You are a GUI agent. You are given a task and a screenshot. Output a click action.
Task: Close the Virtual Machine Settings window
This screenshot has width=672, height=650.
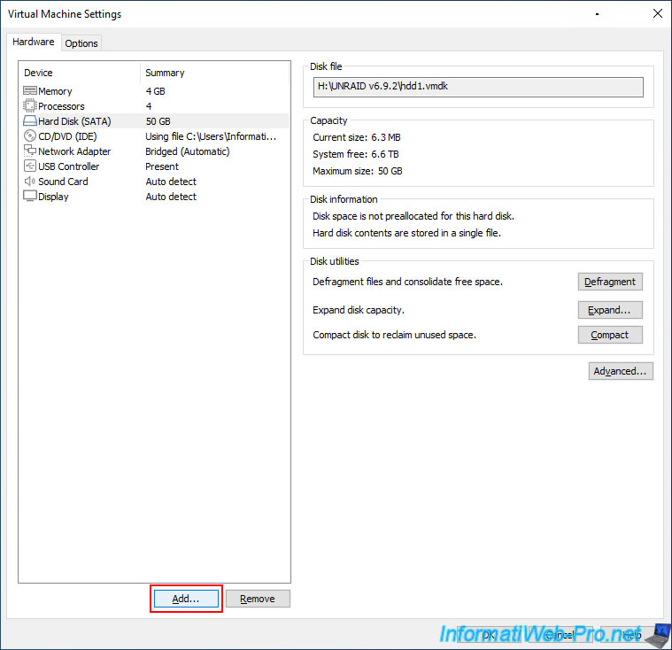pyautogui.click(x=656, y=14)
